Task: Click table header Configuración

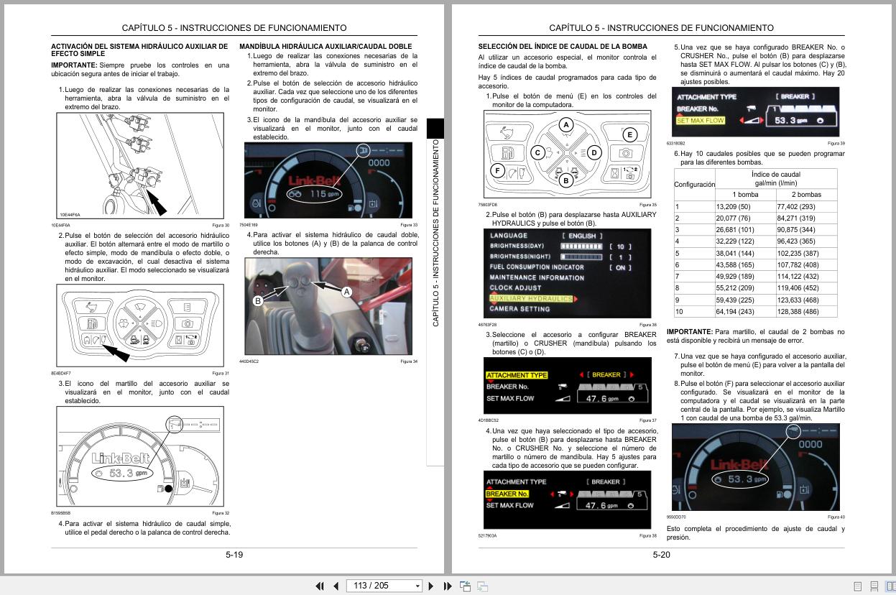Action: pyautogui.click(x=694, y=185)
